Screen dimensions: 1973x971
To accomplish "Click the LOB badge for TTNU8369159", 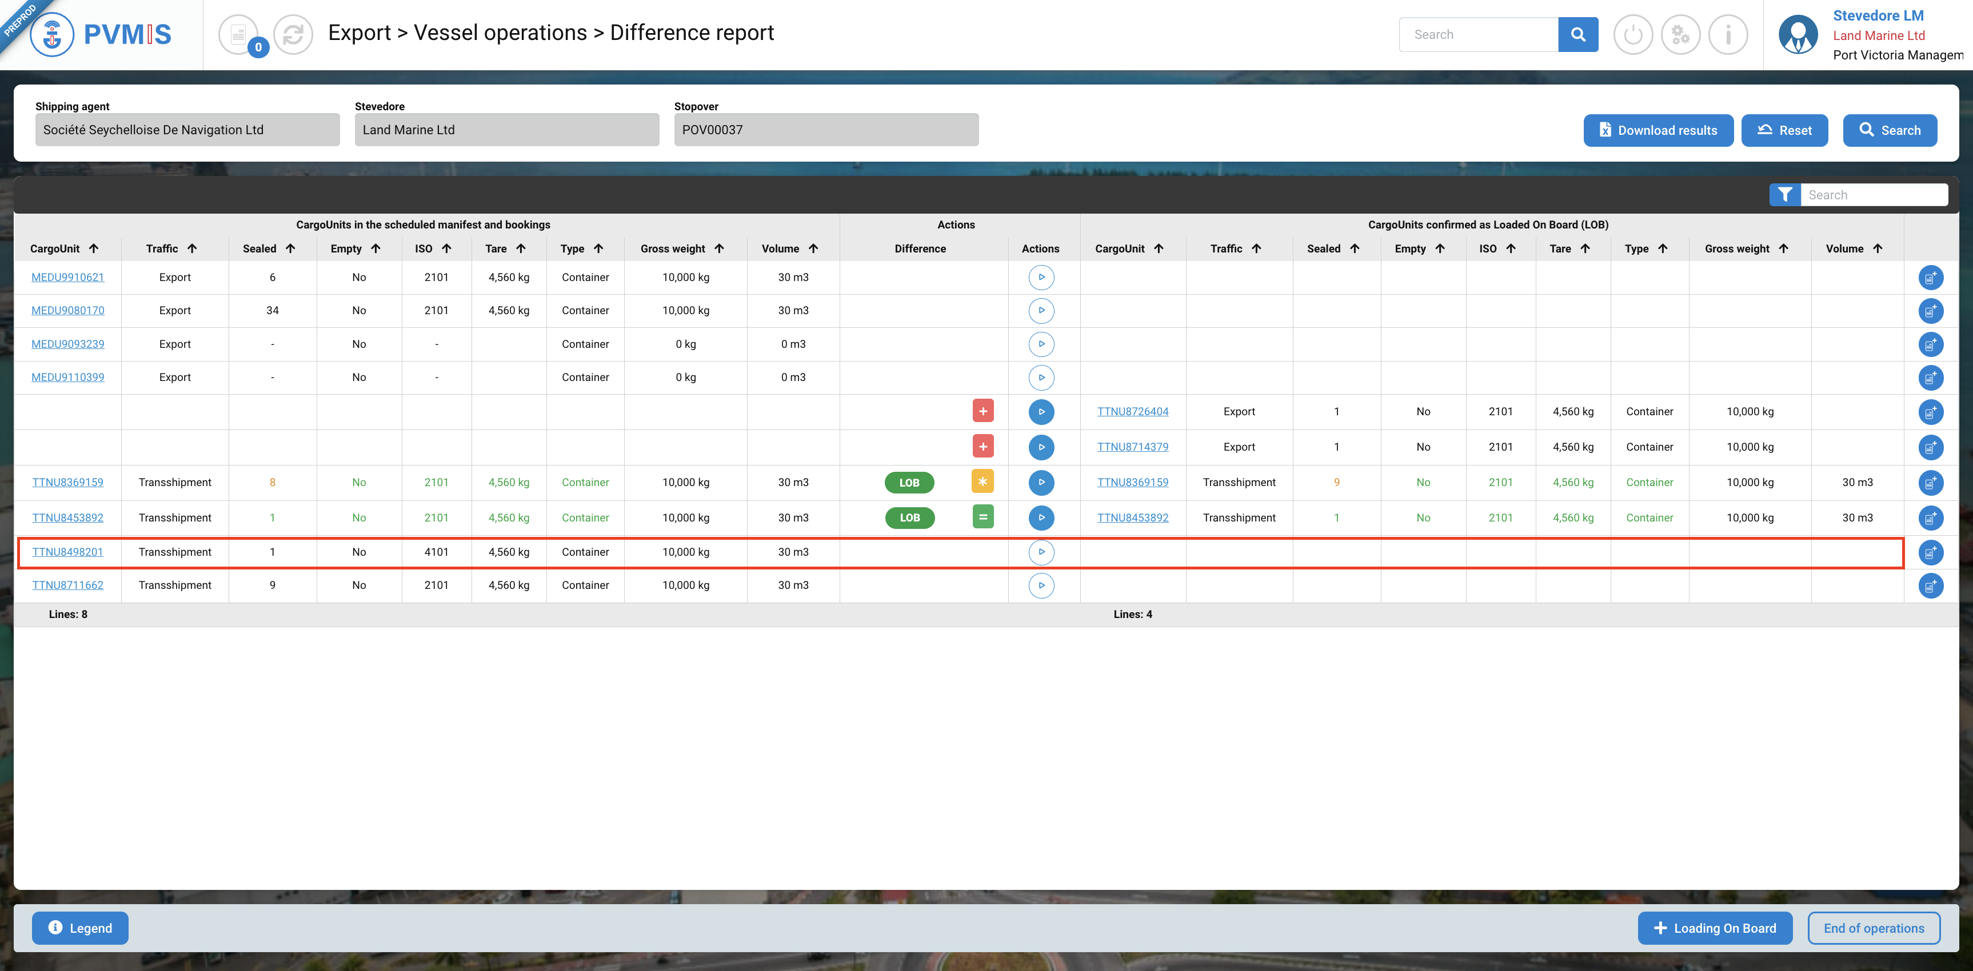I will (909, 482).
